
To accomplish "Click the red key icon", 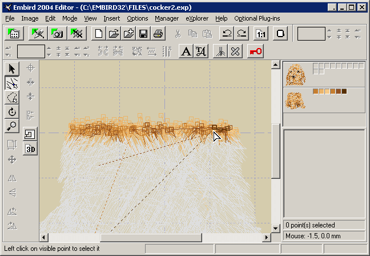I will point(255,51).
